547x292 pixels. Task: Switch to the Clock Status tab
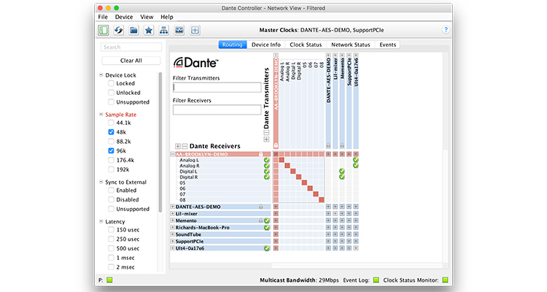(306, 45)
